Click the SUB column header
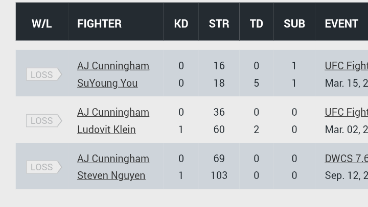This screenshot has height=207, width=368. click(x=294, y=23)
